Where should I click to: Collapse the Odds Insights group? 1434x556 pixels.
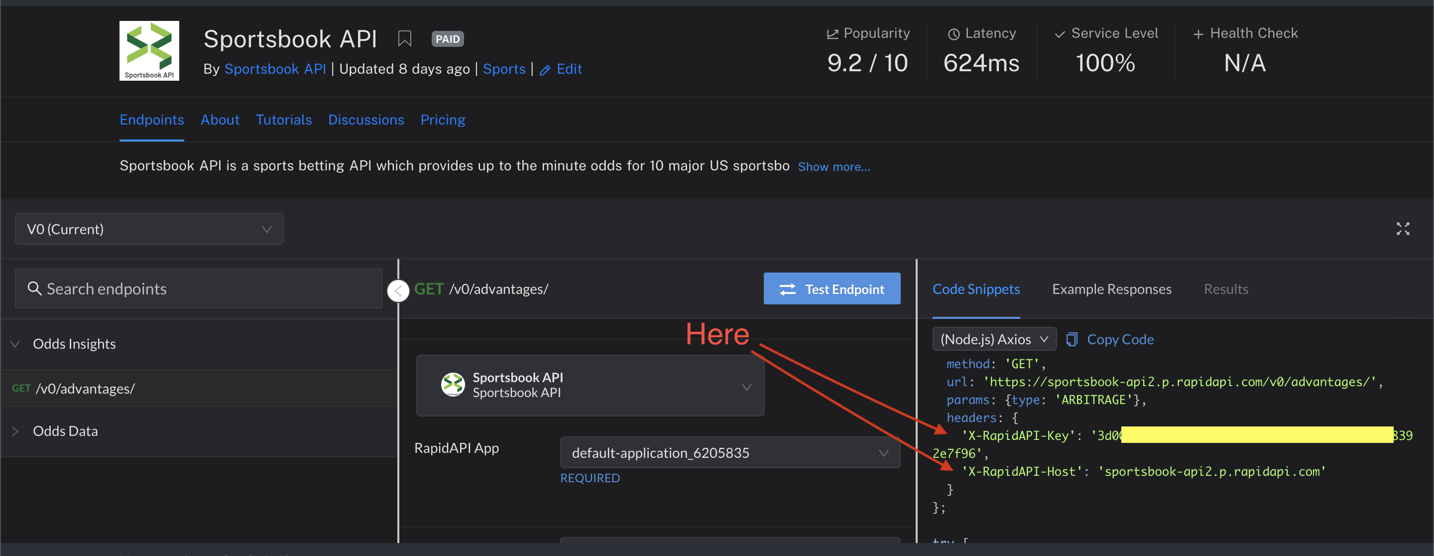point(15,344)
